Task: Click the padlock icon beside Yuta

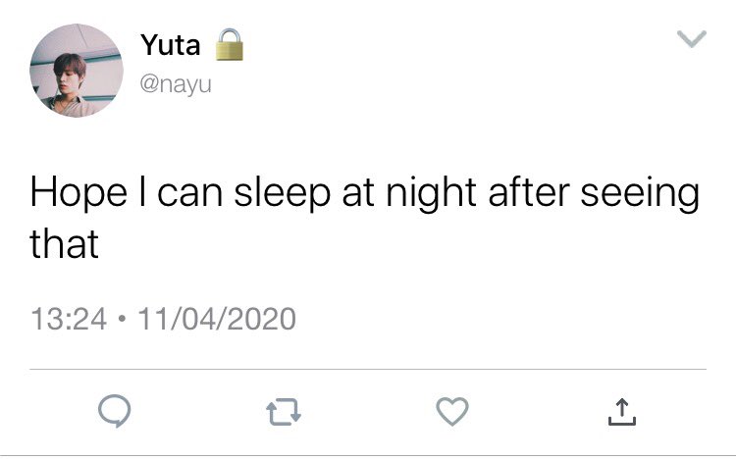Action: [x=230, y=44]
